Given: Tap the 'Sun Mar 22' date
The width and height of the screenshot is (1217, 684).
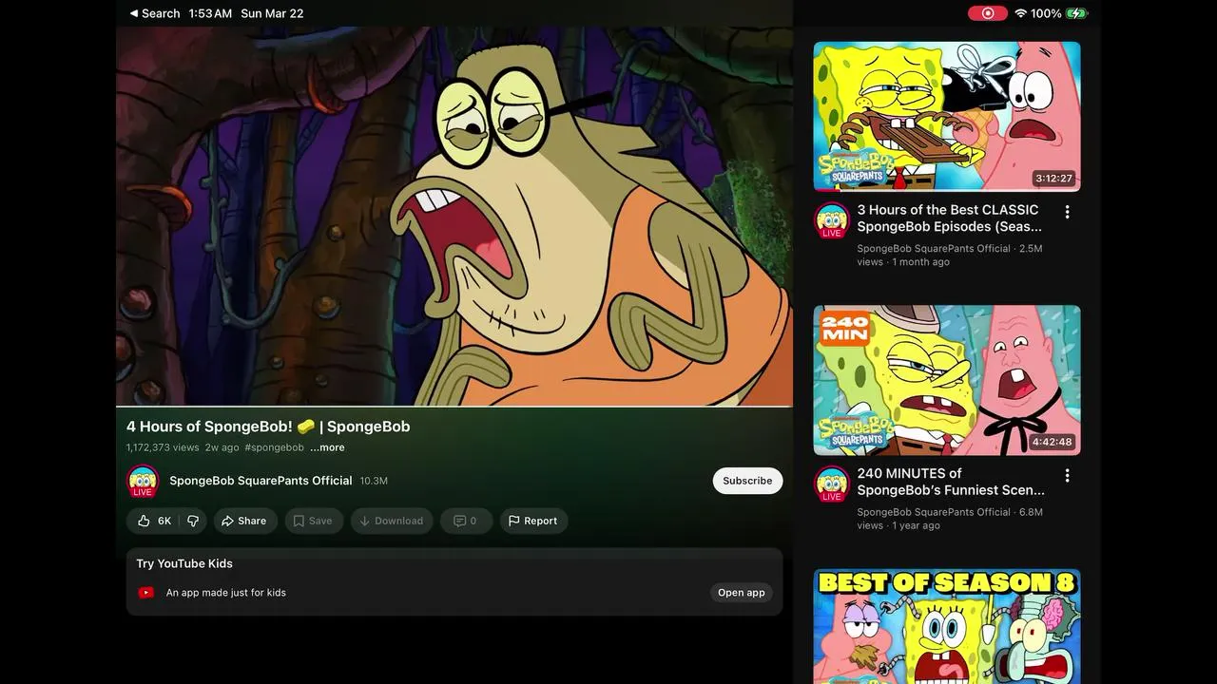Looking at the screenshot, I should [273, 13].
